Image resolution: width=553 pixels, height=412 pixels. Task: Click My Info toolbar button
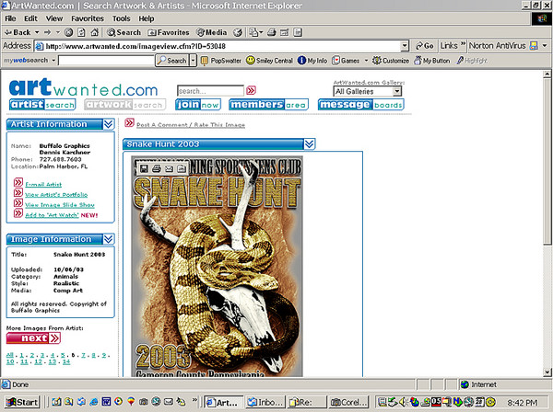312,61
